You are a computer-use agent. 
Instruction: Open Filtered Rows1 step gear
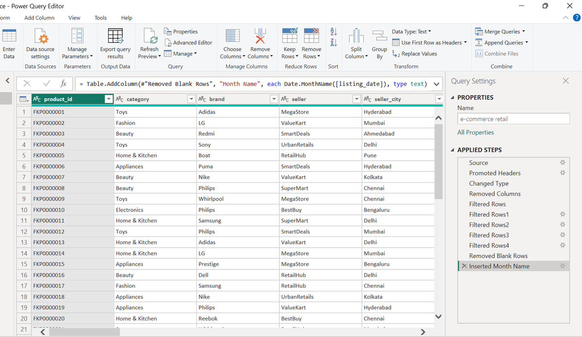coord(563,214)
